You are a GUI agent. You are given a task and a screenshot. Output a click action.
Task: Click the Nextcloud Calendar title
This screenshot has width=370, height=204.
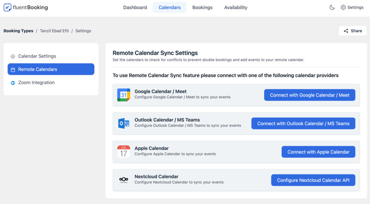pyautogui.click(x=156, y=177)
